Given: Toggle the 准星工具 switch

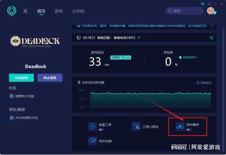Looking at the screenshot, I should (x=101, y=130).
